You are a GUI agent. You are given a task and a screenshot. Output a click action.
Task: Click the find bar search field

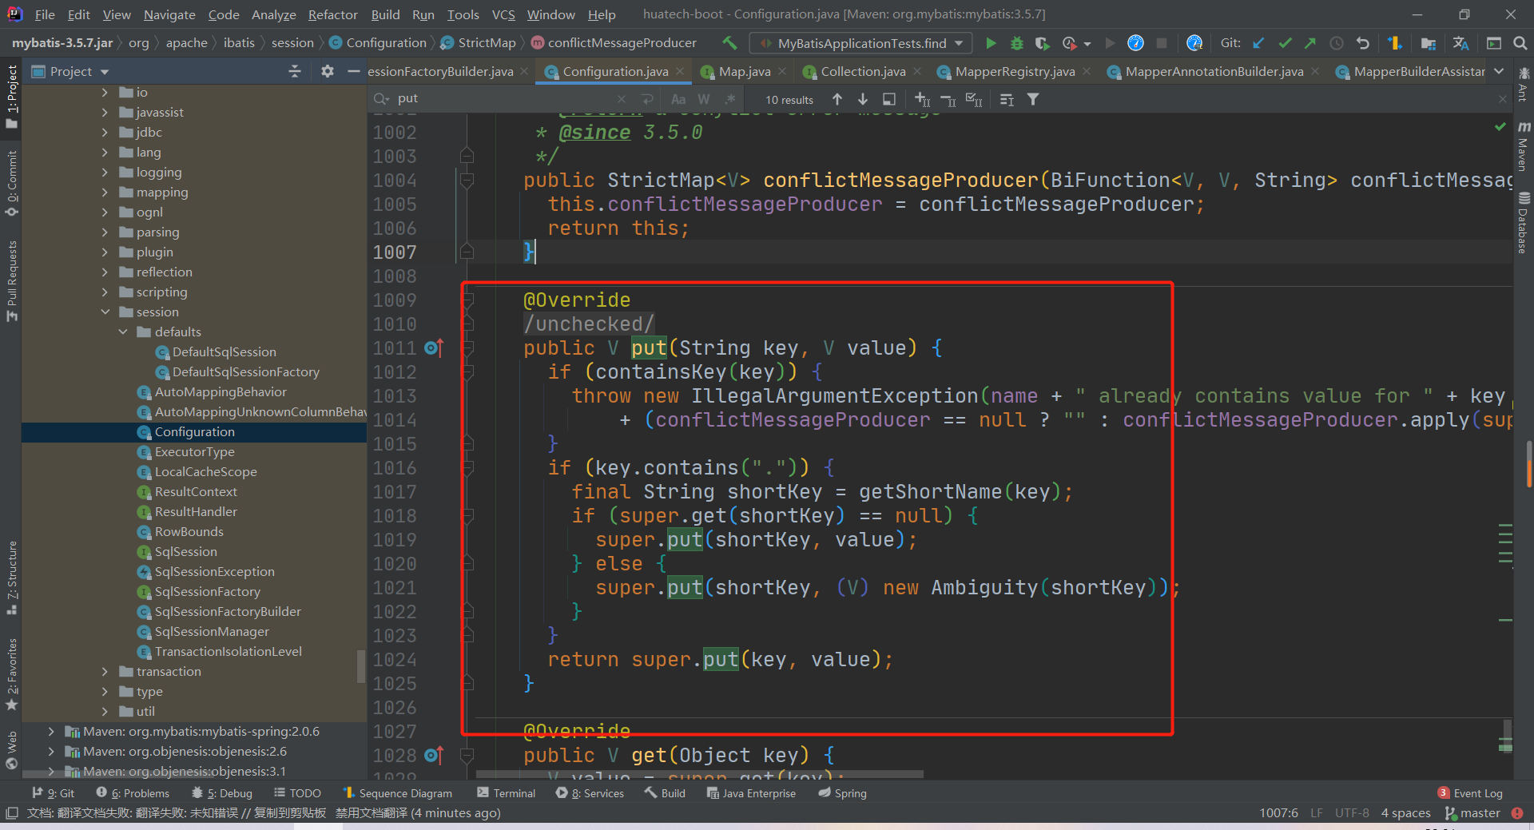(503, 99)
